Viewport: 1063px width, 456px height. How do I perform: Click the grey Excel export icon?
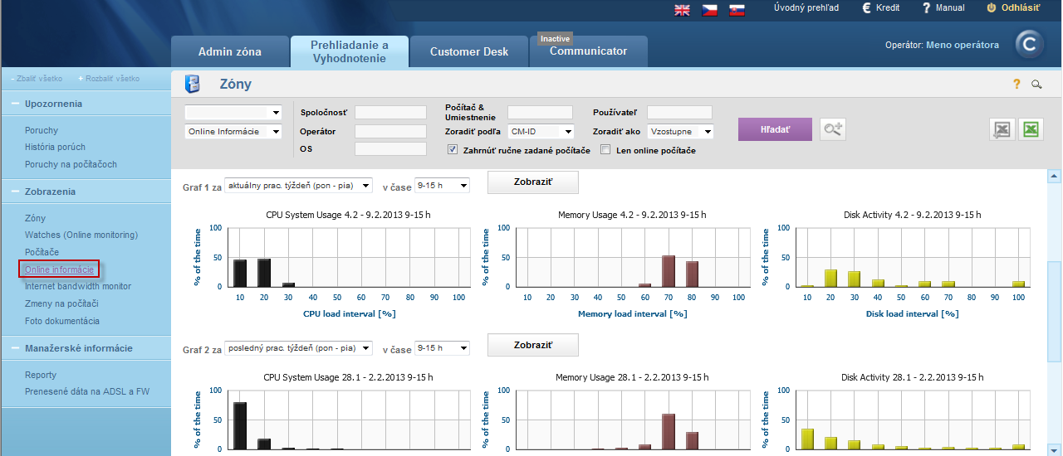(1002, 129)
